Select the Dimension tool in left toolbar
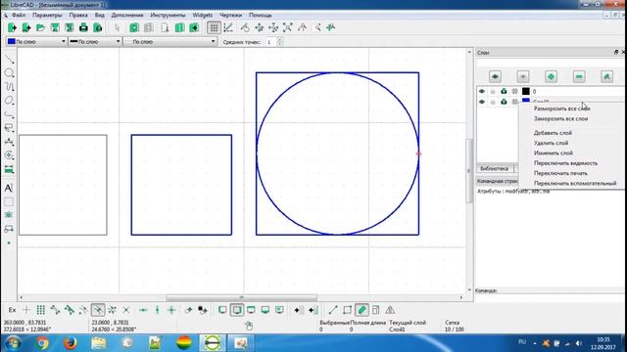The image size is (627, 352). [x=9, y=141]
